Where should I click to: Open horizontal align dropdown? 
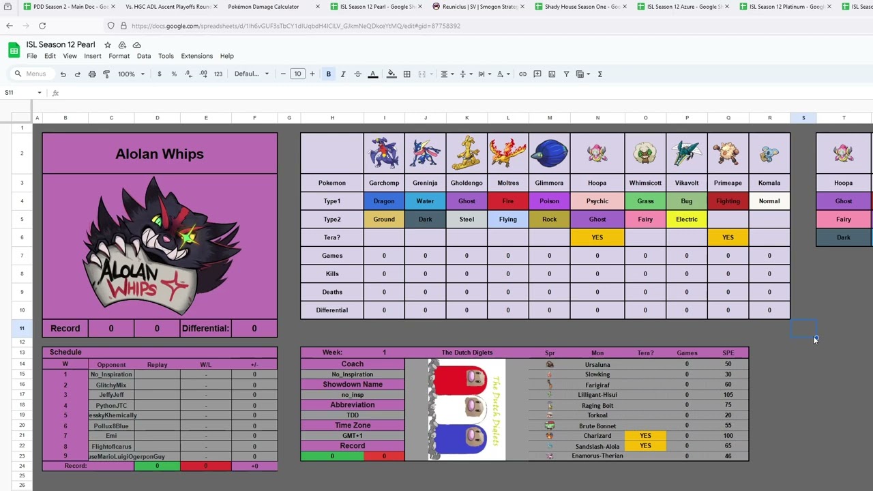[x=447, y=74]
